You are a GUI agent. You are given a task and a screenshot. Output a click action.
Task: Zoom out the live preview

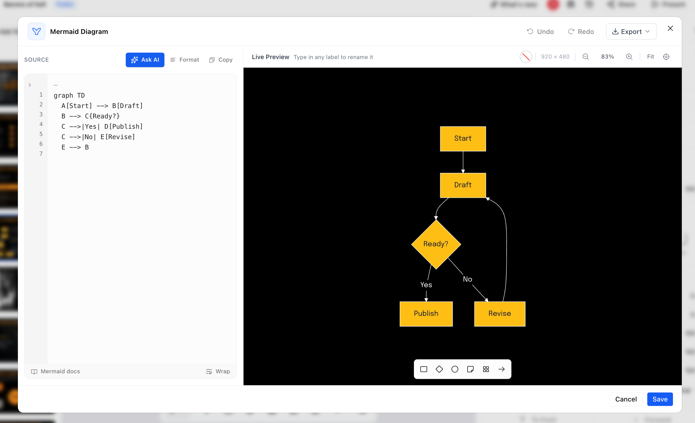(586, 57)
